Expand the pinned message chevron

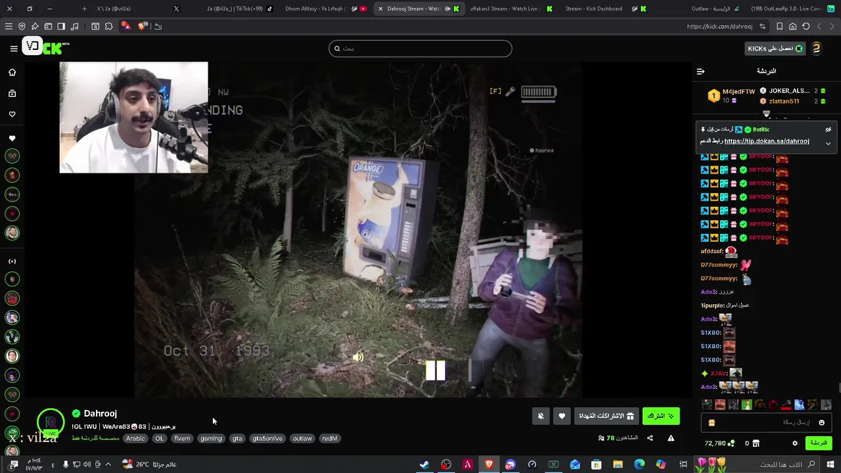point(828,143)
